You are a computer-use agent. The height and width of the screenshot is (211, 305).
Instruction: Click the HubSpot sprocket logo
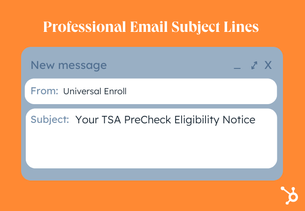click(289, 195)
